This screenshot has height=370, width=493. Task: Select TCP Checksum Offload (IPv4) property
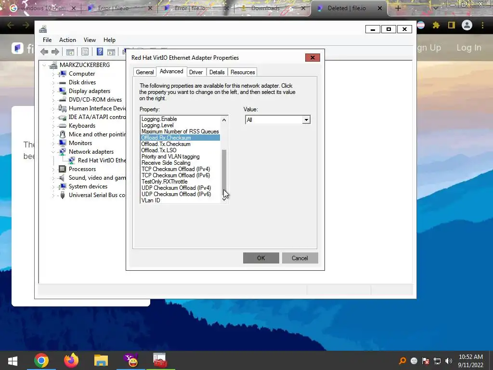[176, 169]
